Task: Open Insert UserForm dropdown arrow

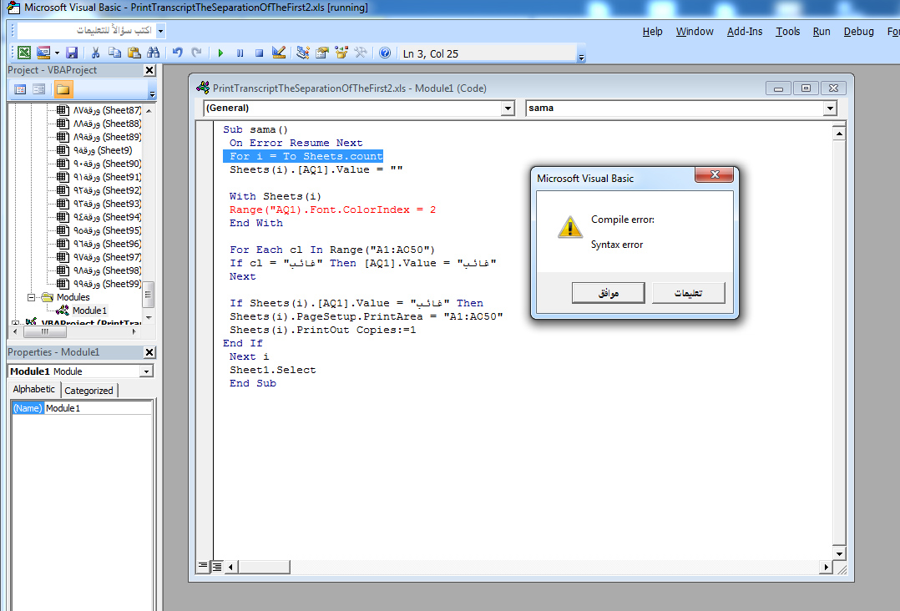Action: tap(57, 53)
